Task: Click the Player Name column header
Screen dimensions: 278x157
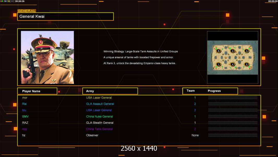Action: tap(37, 91)
